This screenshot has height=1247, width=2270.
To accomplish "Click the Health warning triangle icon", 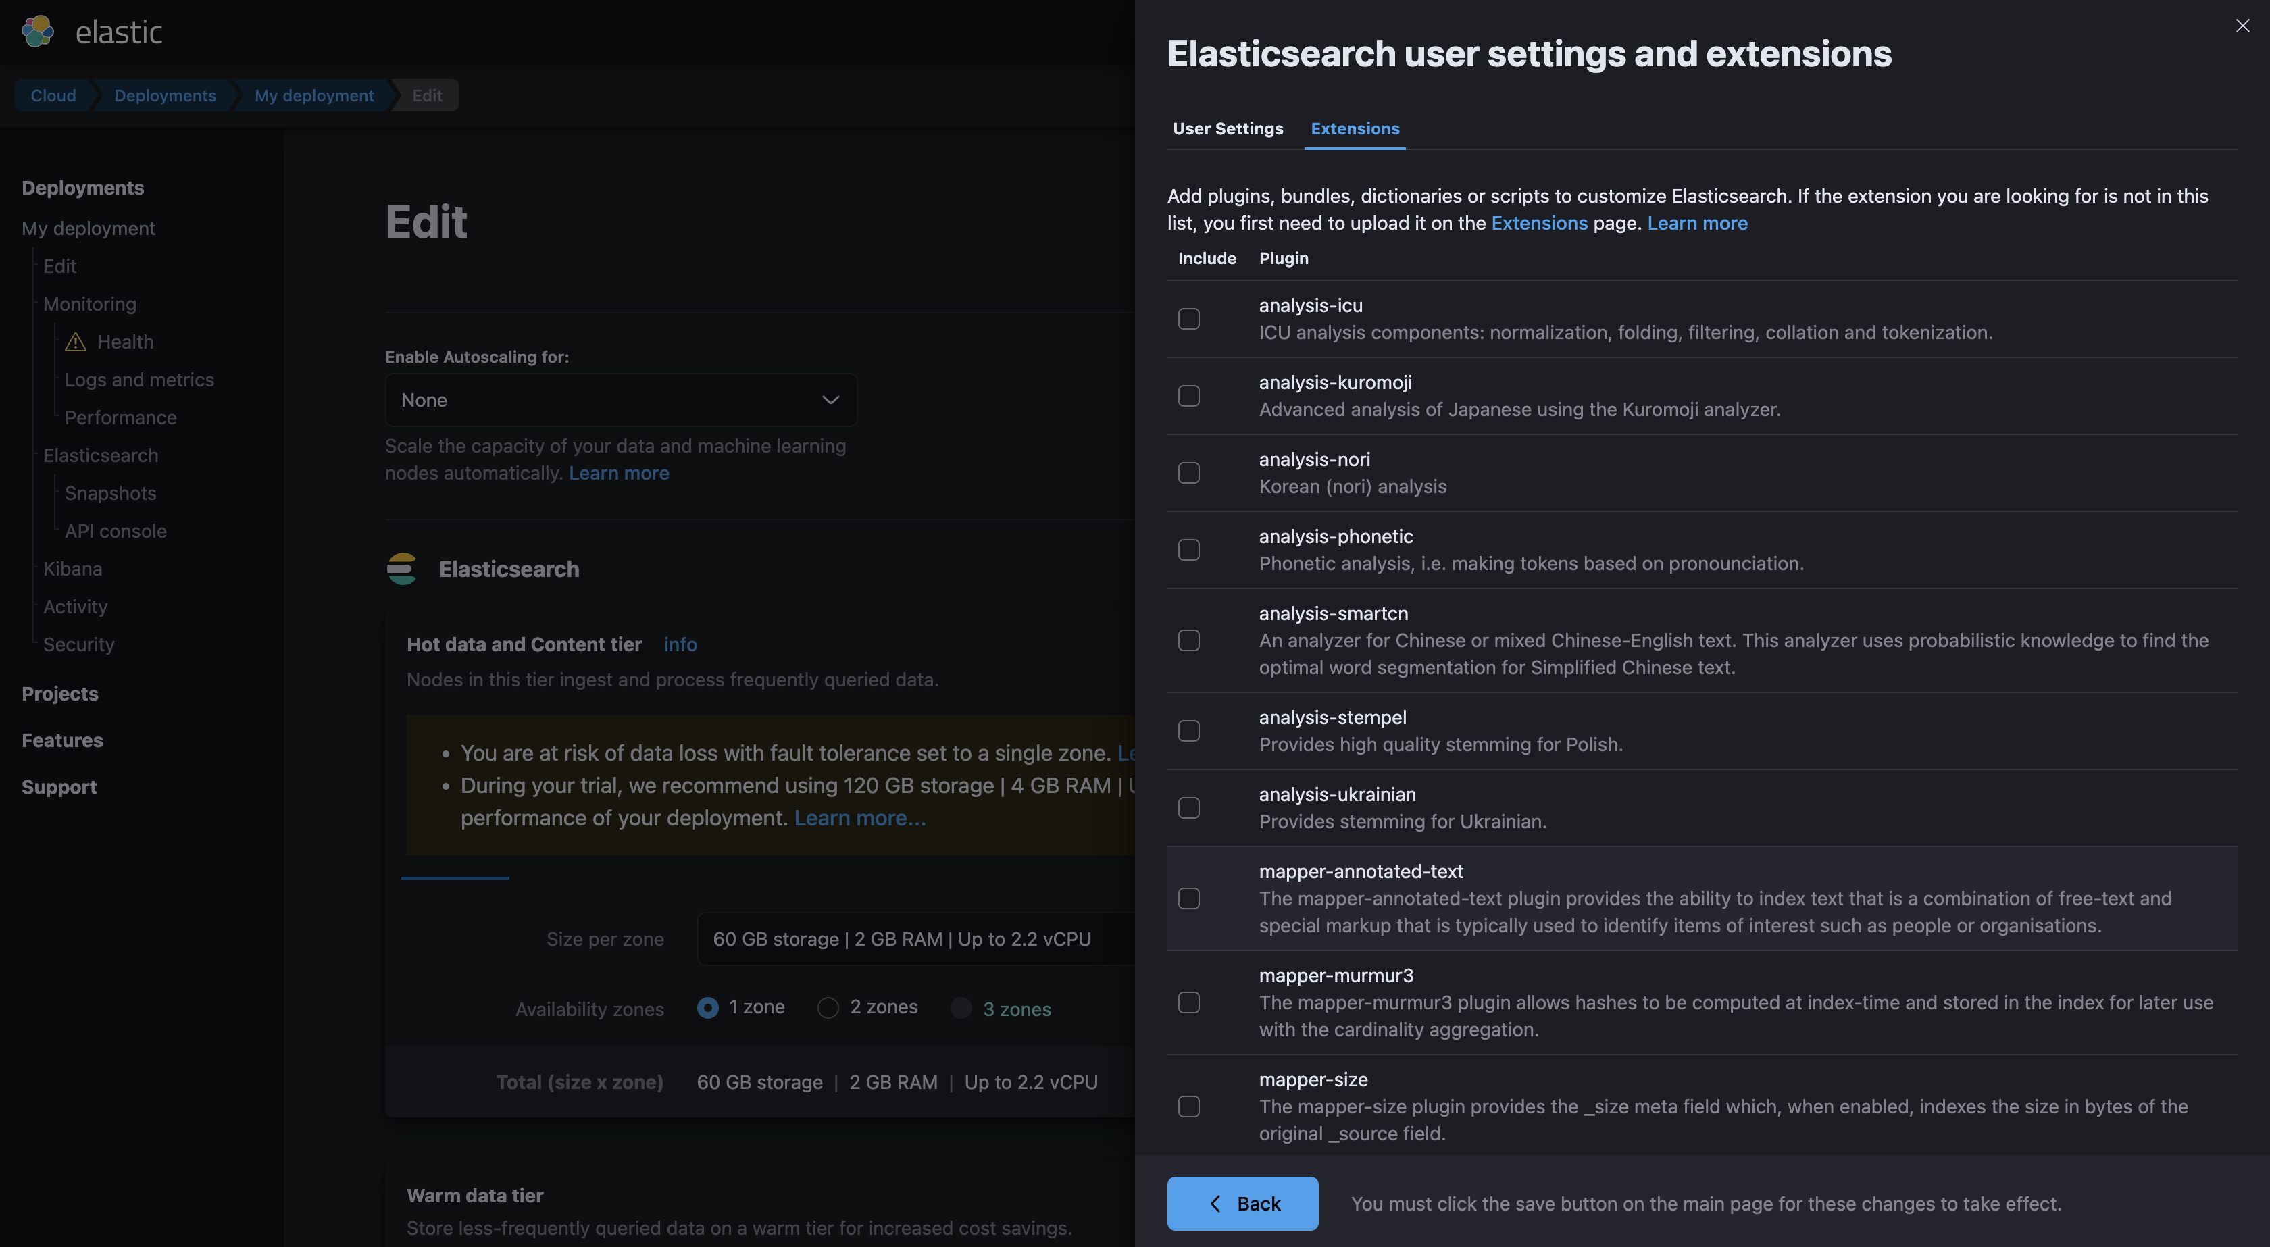I will (x=76, y=342).
